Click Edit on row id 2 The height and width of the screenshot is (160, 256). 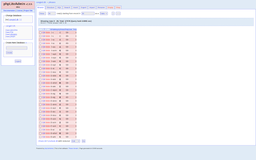44,36
